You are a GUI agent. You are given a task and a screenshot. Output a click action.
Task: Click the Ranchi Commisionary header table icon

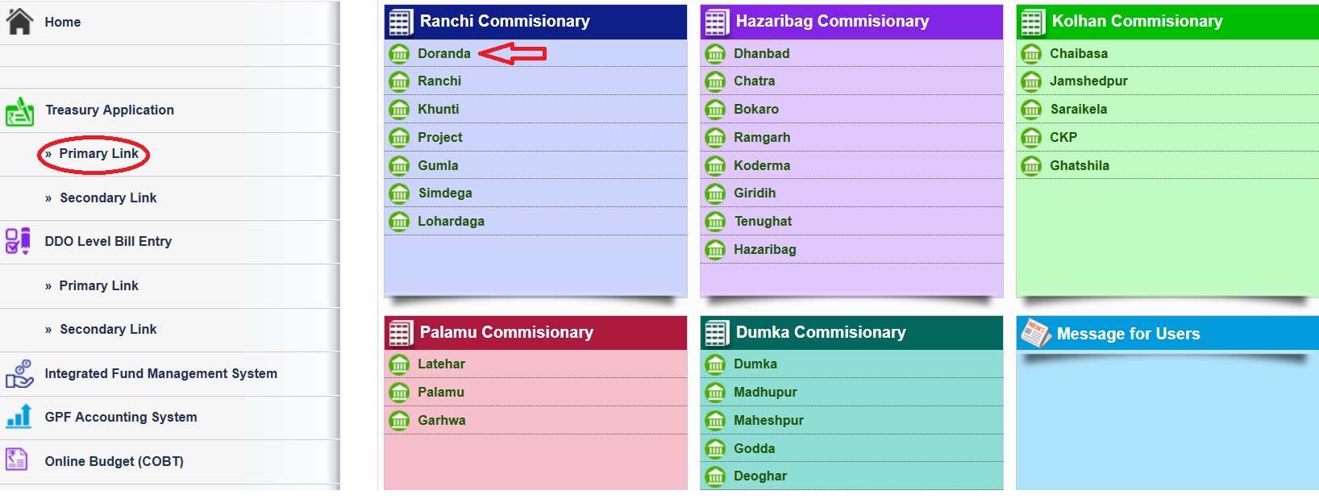click(x=401, y=22)
